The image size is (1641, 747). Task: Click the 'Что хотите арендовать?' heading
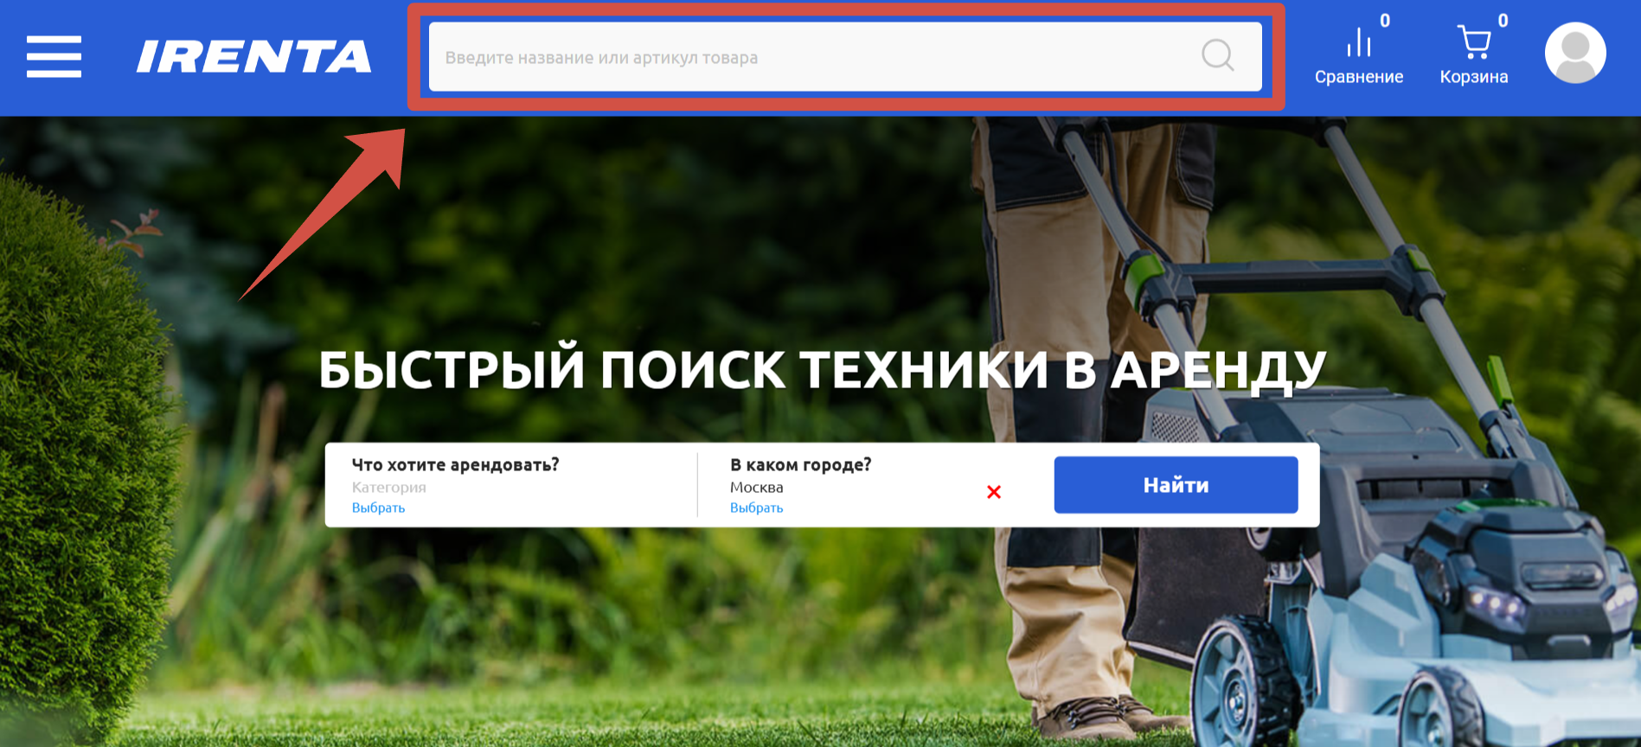(455, 465)
